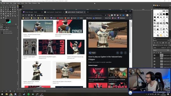Switch to the Paths tab
This screenshot has width=171, height=96.
coord(166,45)
